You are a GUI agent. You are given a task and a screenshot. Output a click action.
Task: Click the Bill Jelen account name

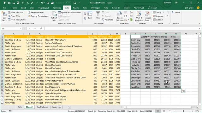click(x=168, y=3)
